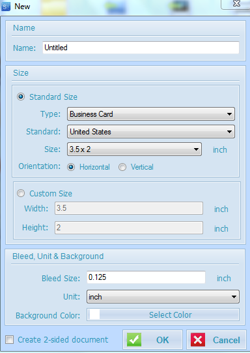Click the Cancel button
The height and width of the screenshot is (353, 250).
[x=216, y=340]
